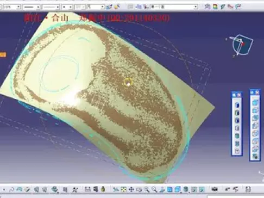
Task: Open the line type dropdown
Action: (x=51, y=7)
